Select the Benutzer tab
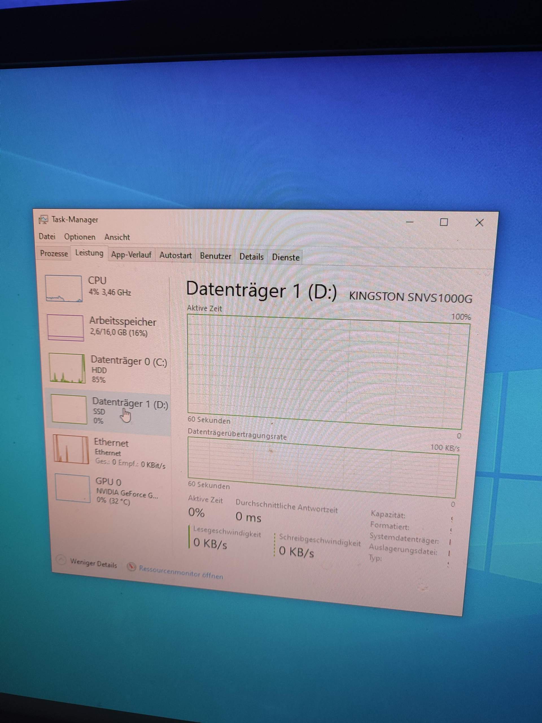Viewport: 542px width, 723px height. pyautogui.click(x=216, y=256)
